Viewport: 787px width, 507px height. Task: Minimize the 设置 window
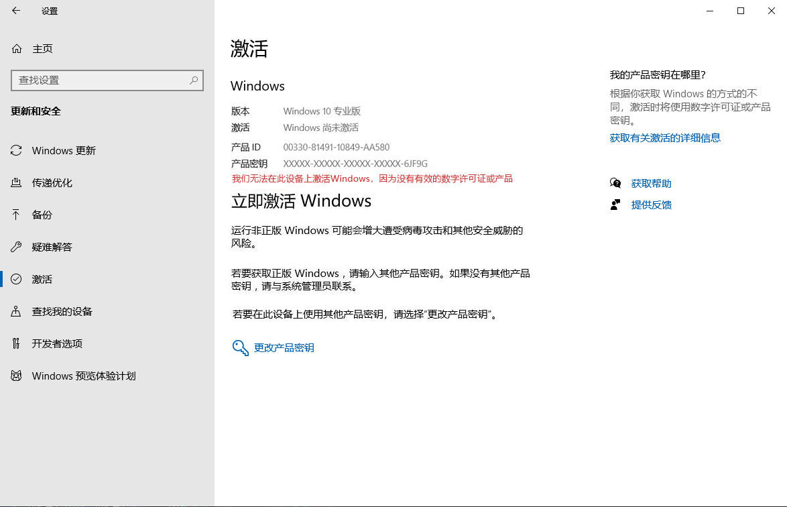pyautogui.click(x=710, y=11)
